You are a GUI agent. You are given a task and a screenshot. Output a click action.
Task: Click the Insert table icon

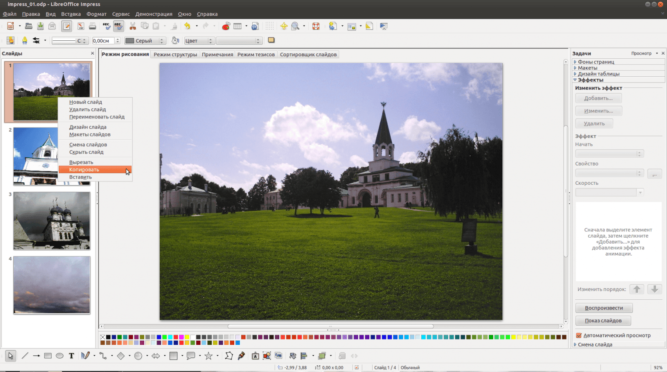tap(238, 26)
